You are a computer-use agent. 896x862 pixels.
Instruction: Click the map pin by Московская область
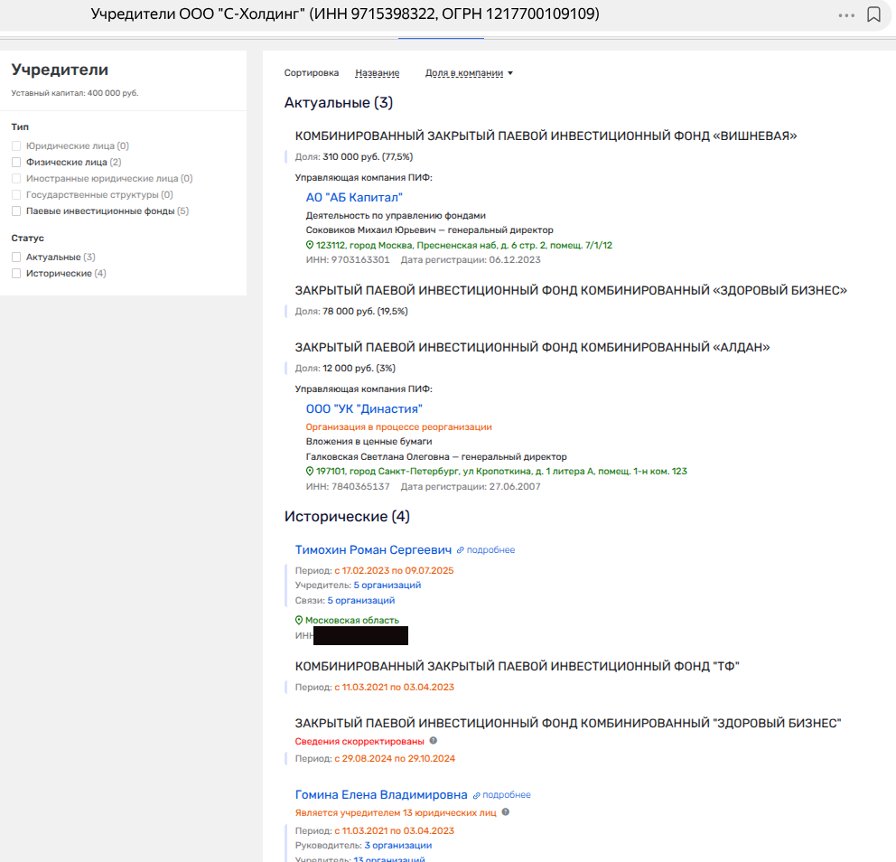coord(299,621)
